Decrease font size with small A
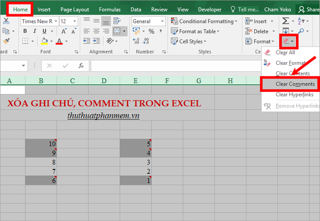The image size is (320, 221). (74, 31)
